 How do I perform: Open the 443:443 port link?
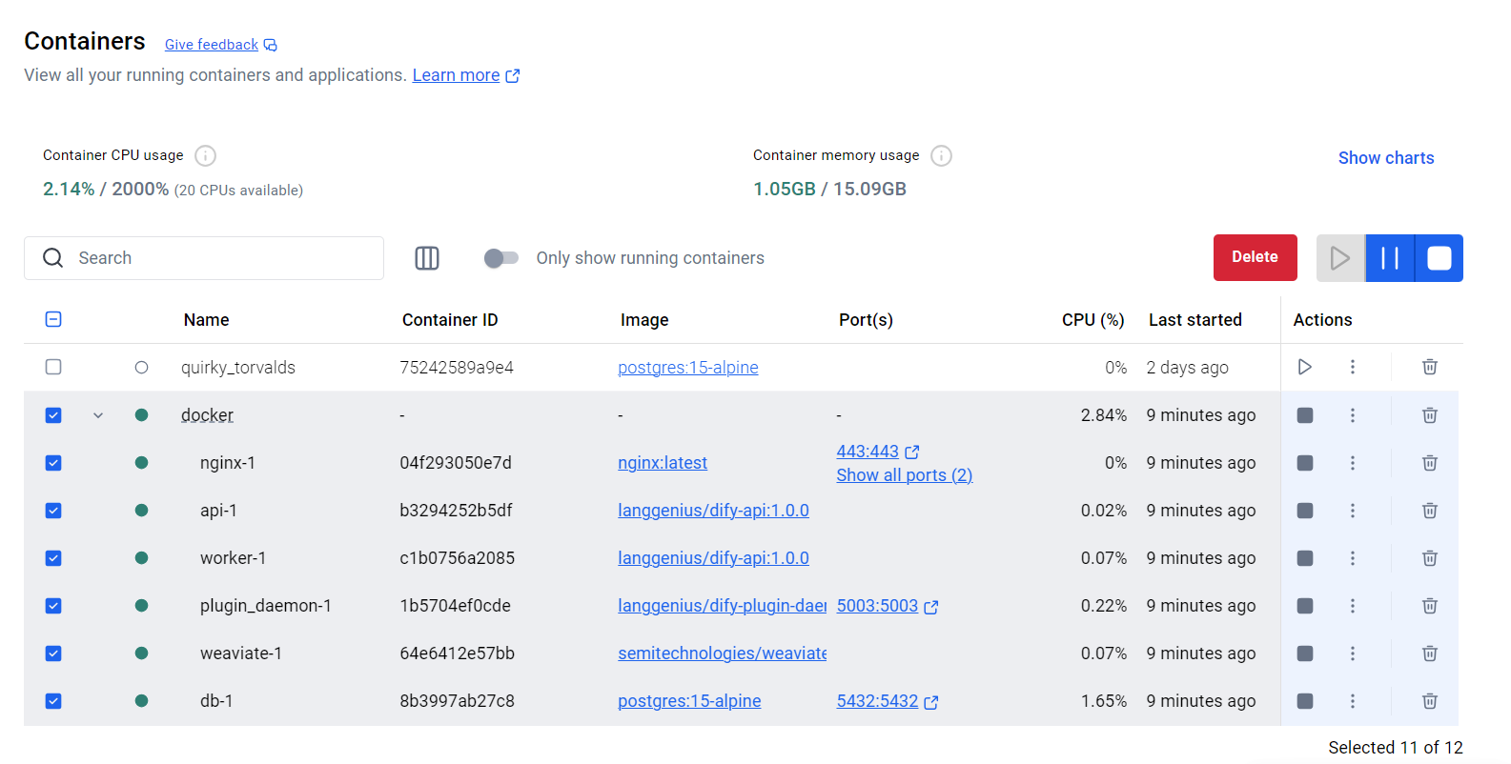[877, 452]
